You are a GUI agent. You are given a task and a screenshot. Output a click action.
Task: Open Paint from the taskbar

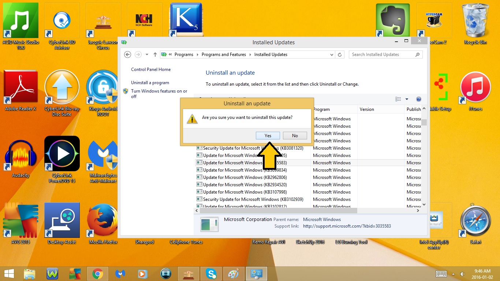[x=233, y=274]
